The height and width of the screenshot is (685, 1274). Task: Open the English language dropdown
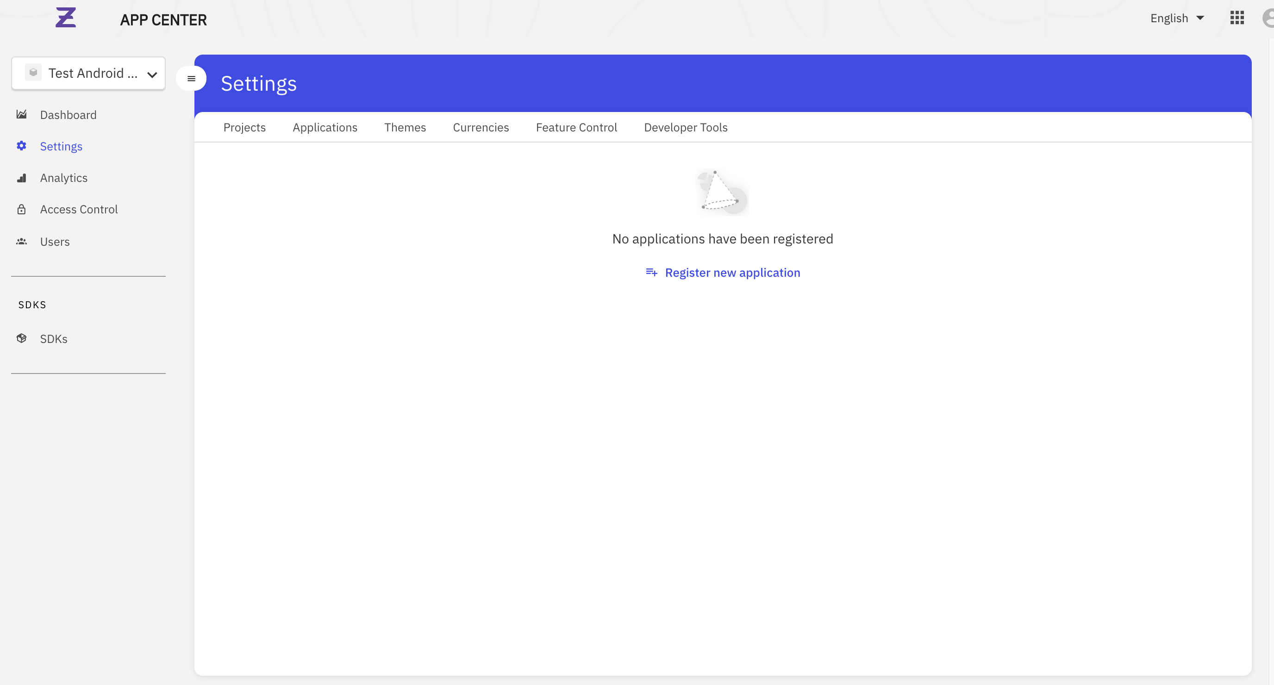pyautogui.click(x=1177, y=19)
